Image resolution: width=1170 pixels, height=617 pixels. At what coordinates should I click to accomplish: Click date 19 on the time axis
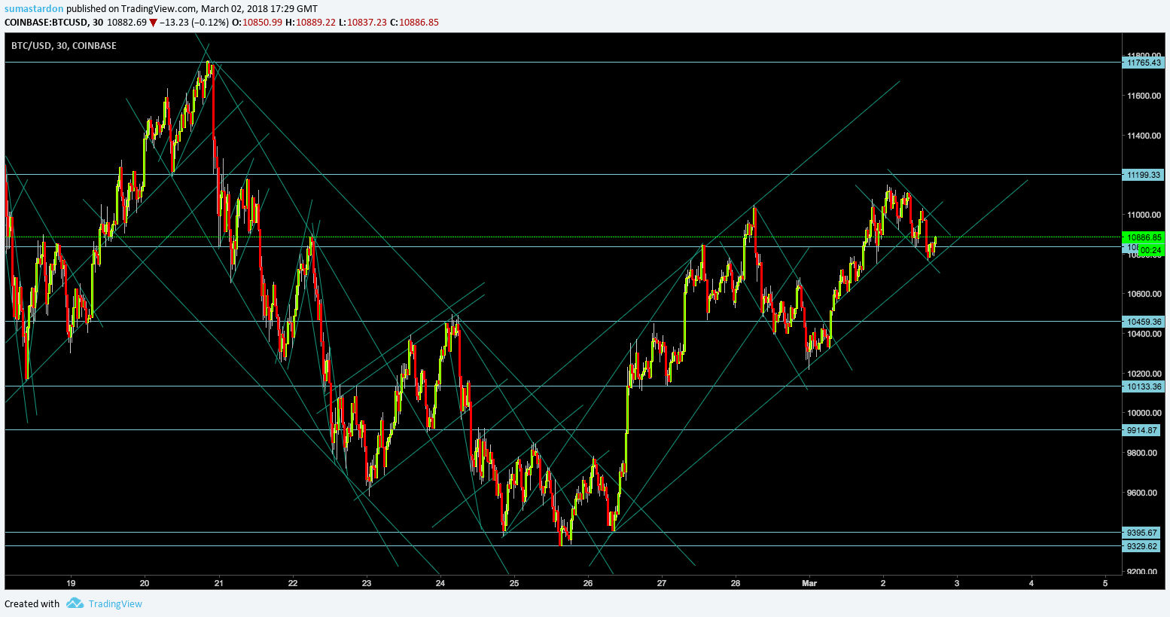(71, 583)
